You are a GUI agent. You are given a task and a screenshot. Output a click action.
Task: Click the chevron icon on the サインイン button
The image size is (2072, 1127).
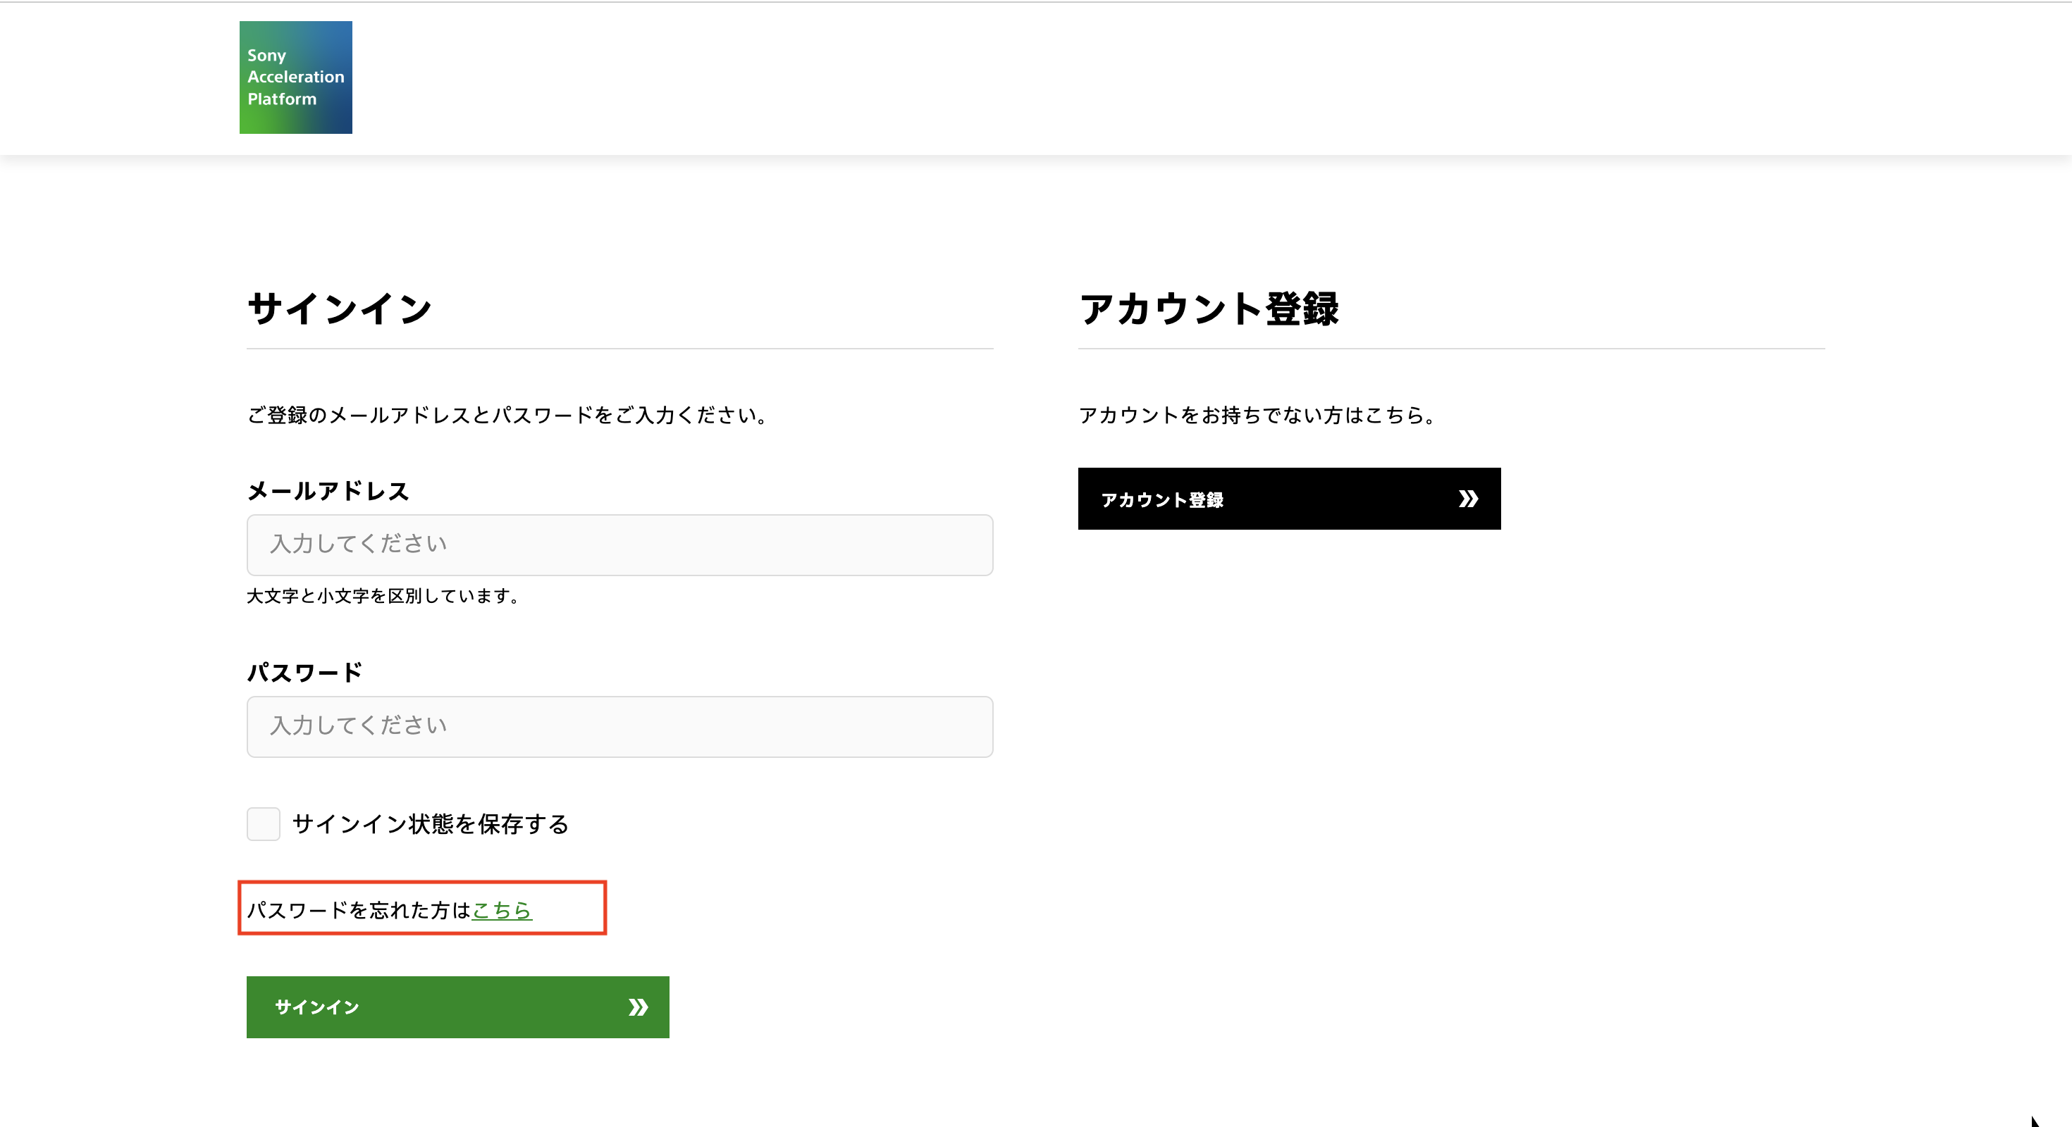point(638,1007)
